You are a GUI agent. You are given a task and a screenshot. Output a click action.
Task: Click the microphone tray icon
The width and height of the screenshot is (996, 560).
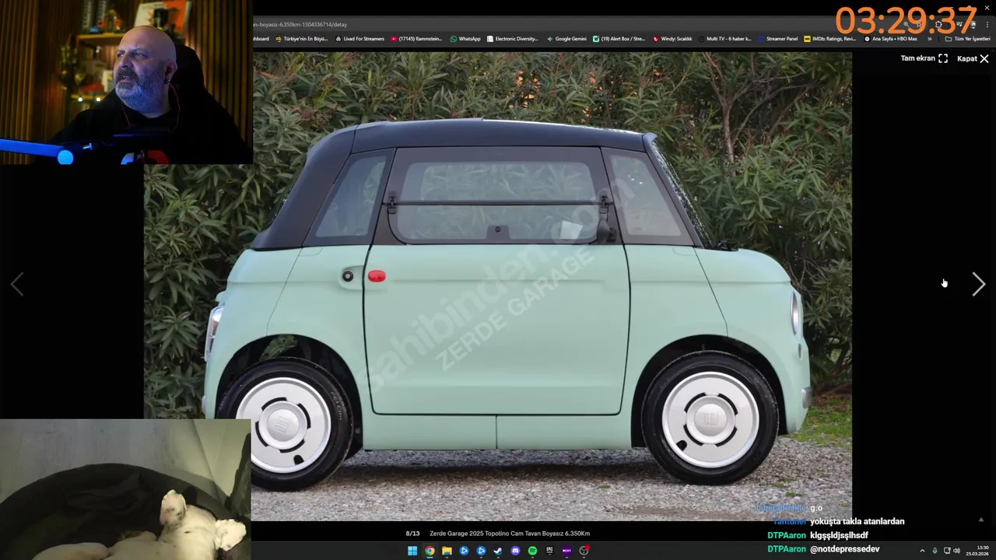point(935,551)
